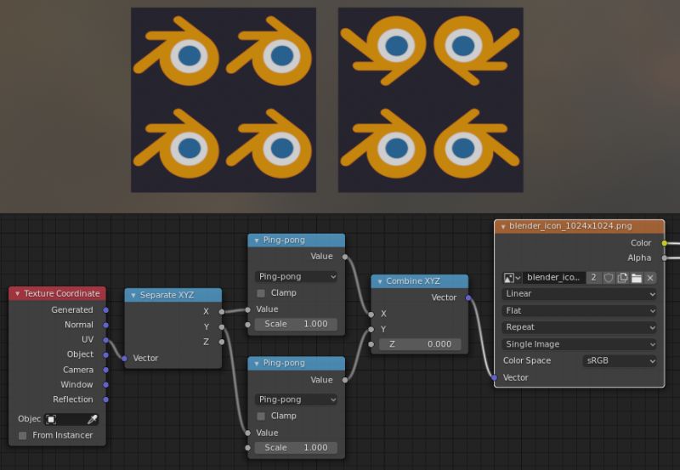680x470 pixels.
Task: Click Object output socket of Texture Coordinate
Action: tap(105, 354)
